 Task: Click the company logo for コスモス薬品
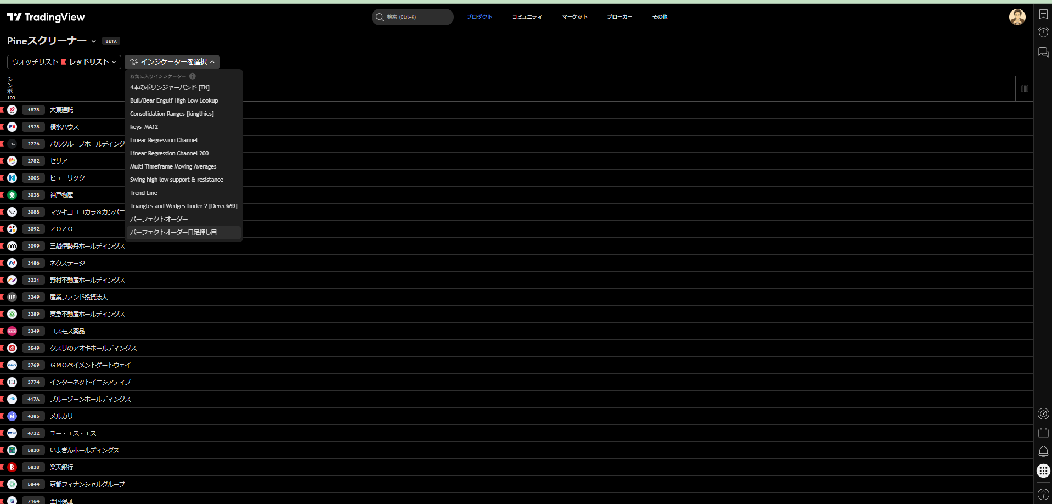12,331
